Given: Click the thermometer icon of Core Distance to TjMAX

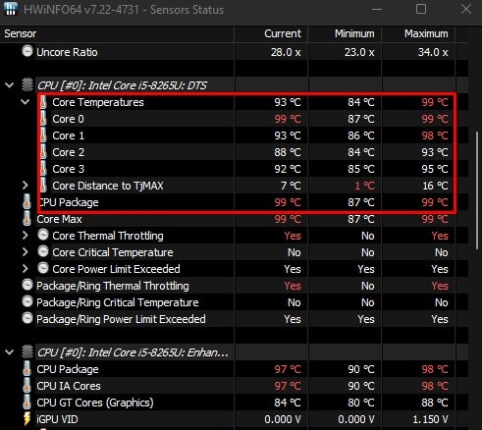Looking at the screenshot, I should pos(43,186).
